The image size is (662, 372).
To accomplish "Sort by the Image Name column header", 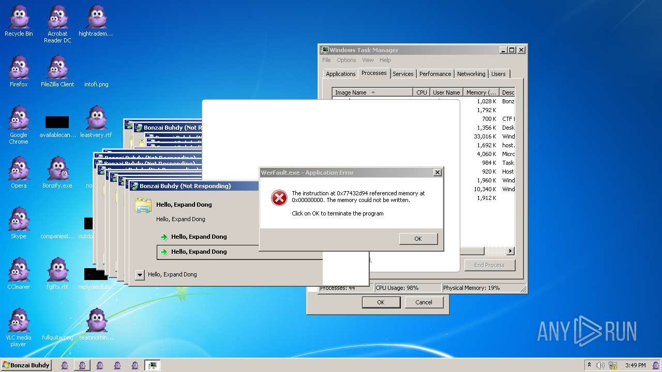I will coord(372,92).
